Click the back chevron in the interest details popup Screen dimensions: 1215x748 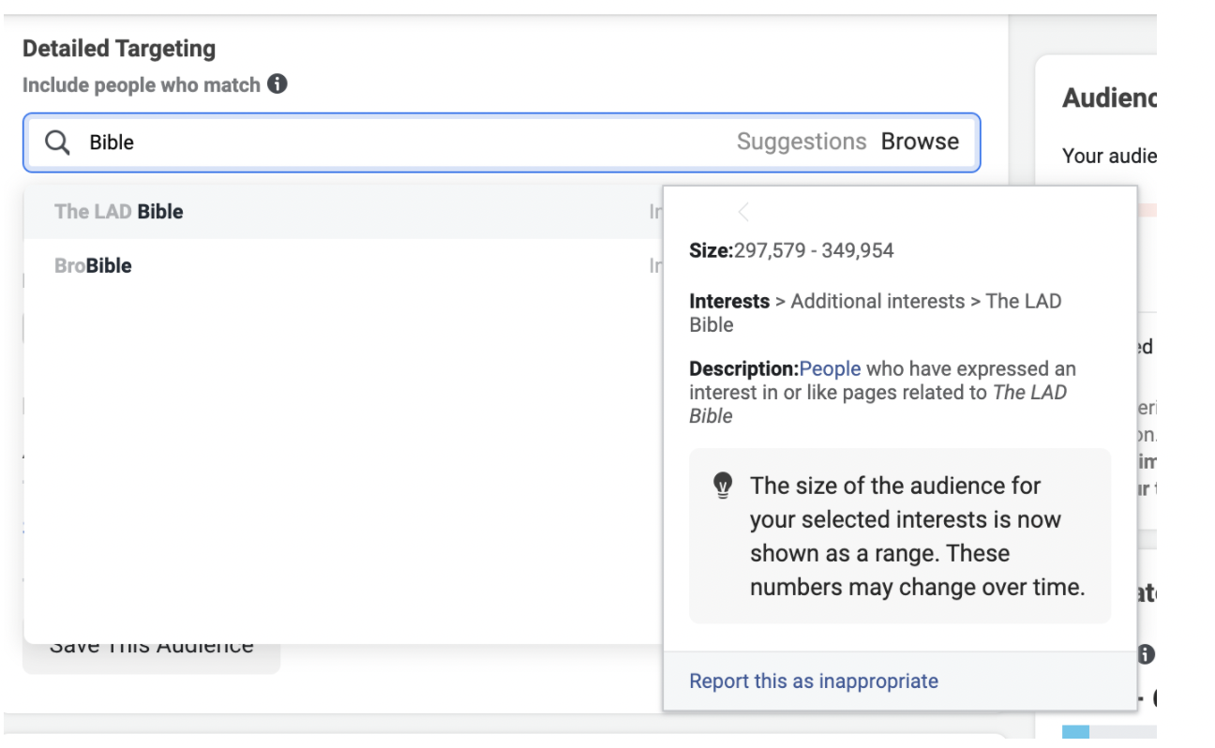click(743, 213)
